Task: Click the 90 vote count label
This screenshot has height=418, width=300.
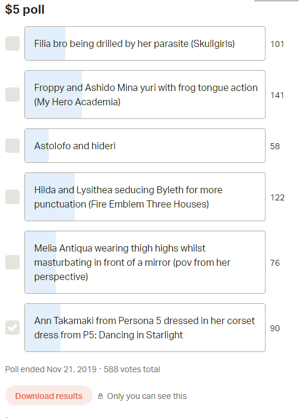Action: click(275, 328)
